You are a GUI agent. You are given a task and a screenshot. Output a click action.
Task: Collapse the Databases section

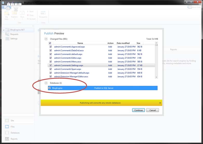click(46, 83)
